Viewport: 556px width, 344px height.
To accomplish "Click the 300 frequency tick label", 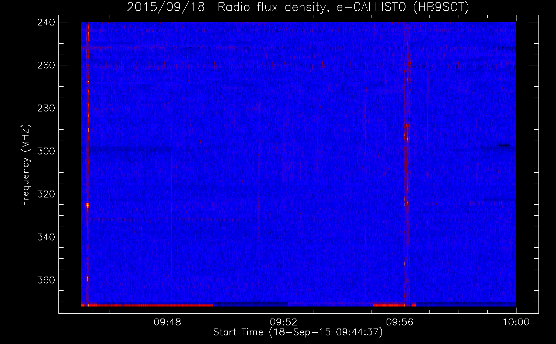I will (x=46, y=151).
